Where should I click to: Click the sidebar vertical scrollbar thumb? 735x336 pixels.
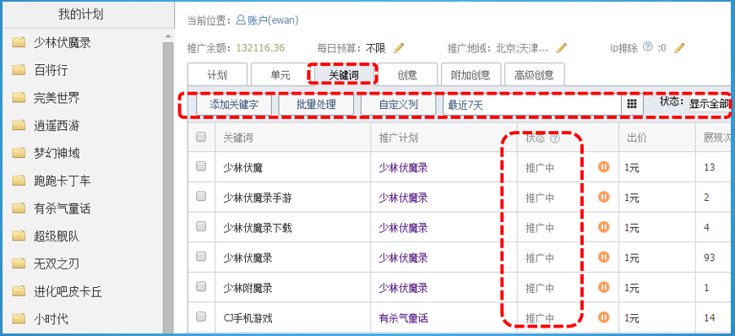coord(168,187)
